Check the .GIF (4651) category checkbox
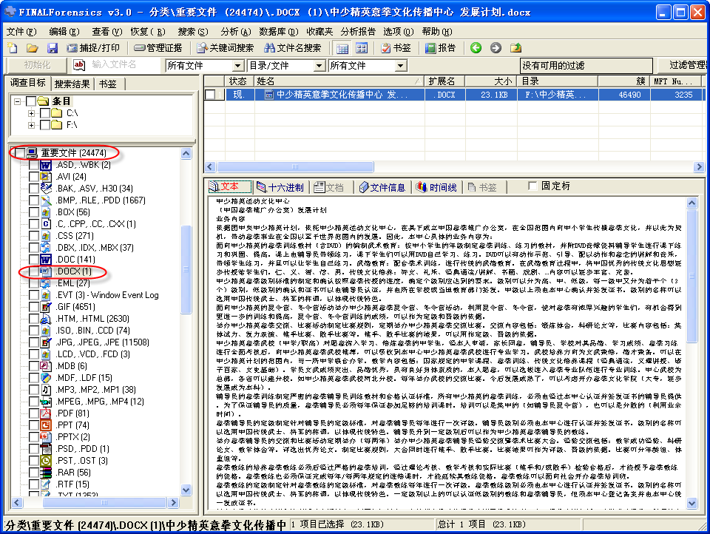Screen dimensions: 710x534 tap(34, 307)
